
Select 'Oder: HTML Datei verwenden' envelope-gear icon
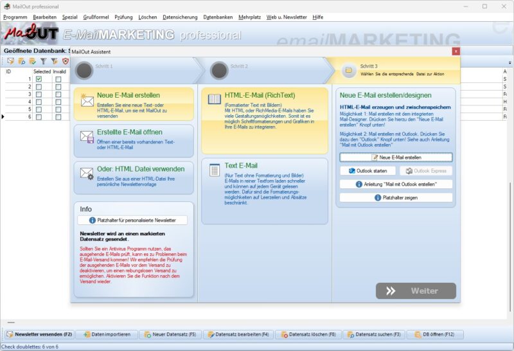[87, 174]
